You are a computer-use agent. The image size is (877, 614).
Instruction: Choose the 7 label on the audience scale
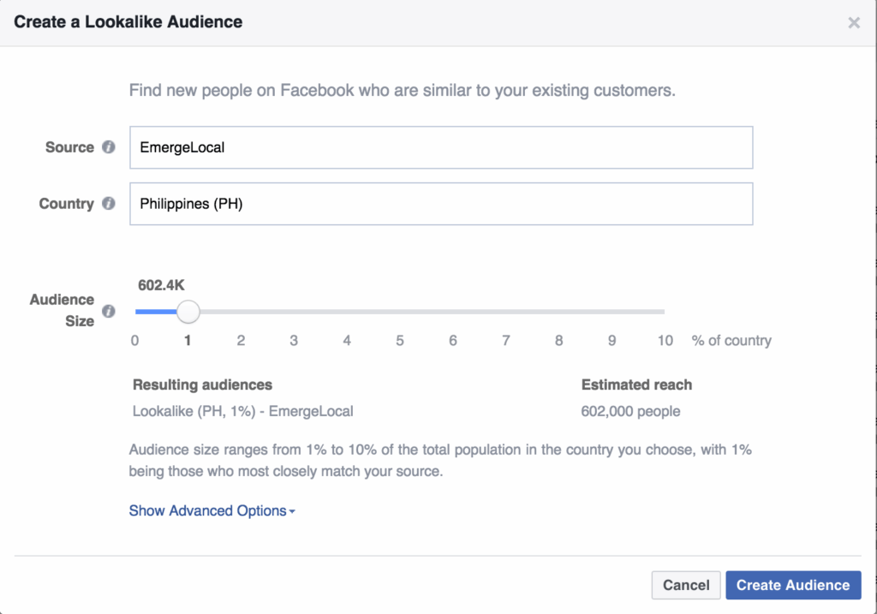506,341
